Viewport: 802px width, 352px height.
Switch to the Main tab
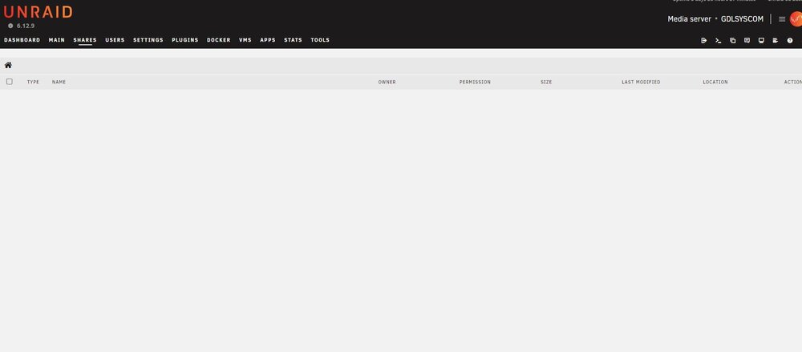tap(57, 40)
